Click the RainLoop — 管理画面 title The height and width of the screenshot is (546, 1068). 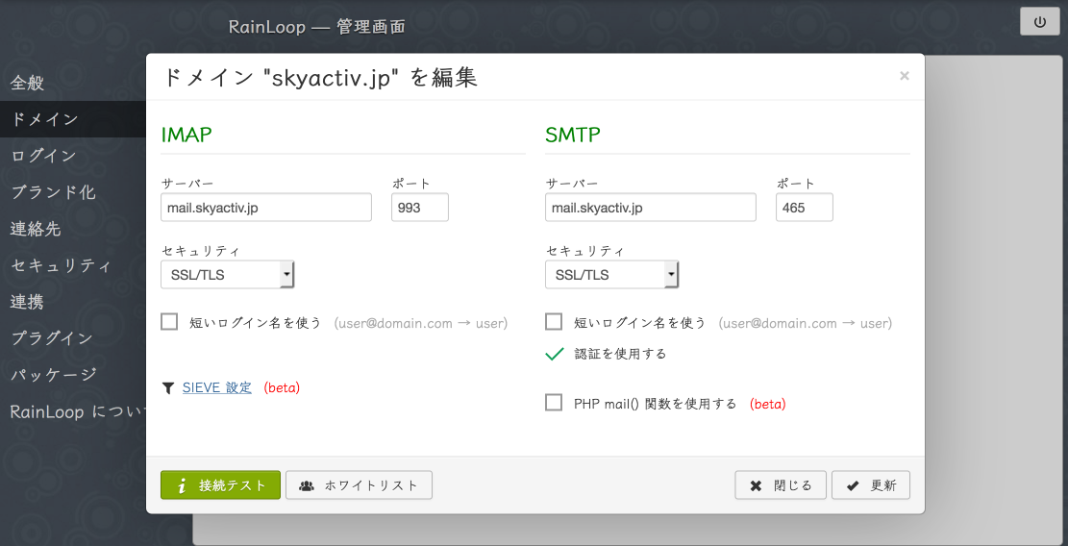316,27
